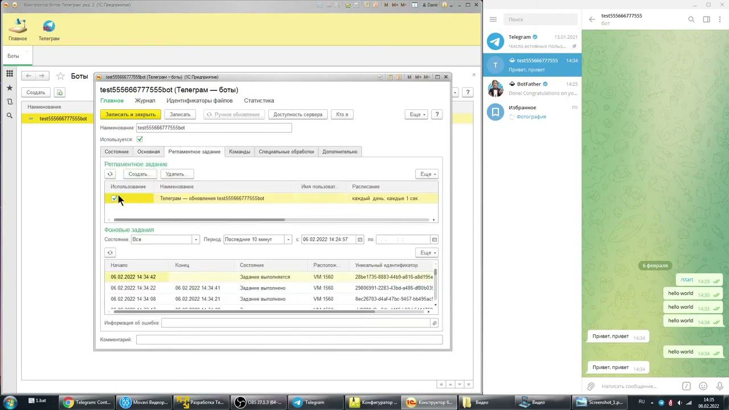Viewport: 729px width, 410px height.
Task: Open the Состояние filter dropdown
Action: [x=196, y=240]
